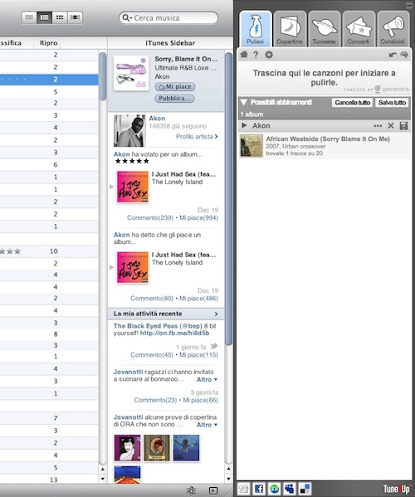Open the Condividi tab
415x497 pixels.
[x=393, y=29]
